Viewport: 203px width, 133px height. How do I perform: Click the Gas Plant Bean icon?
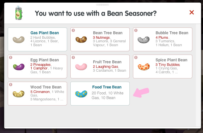point(19,39)
